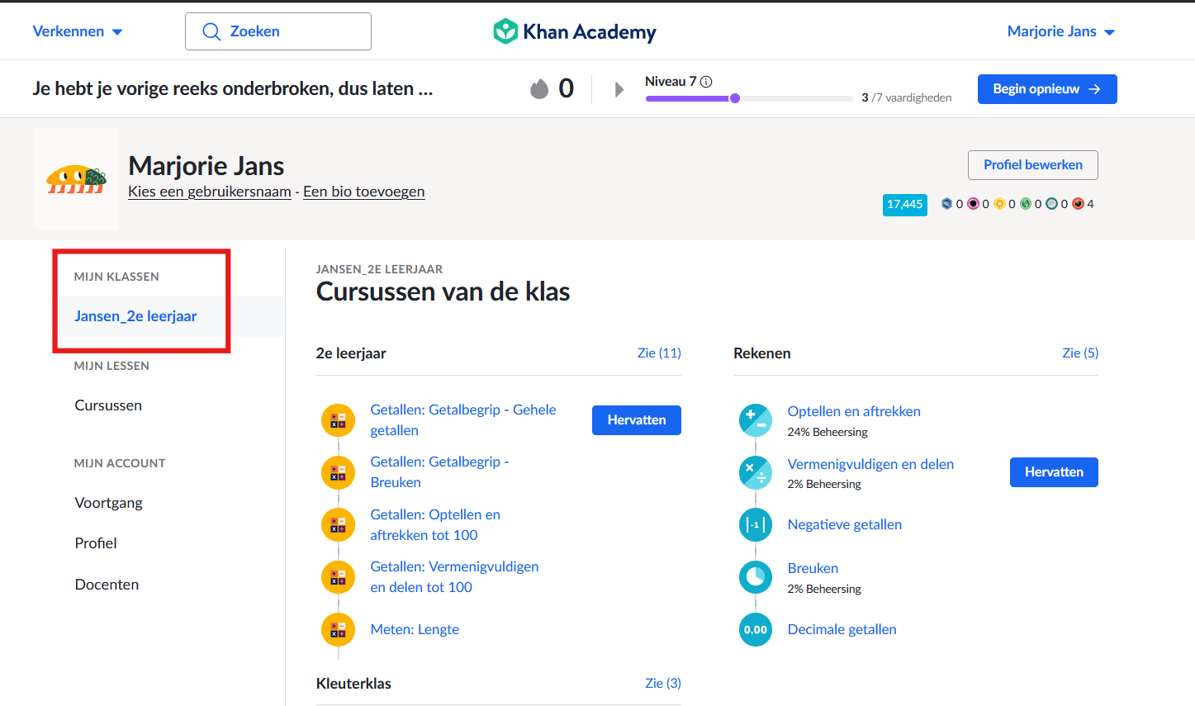Click the teal moon badge icon

pyautogui.click(x=1051, y=204)
